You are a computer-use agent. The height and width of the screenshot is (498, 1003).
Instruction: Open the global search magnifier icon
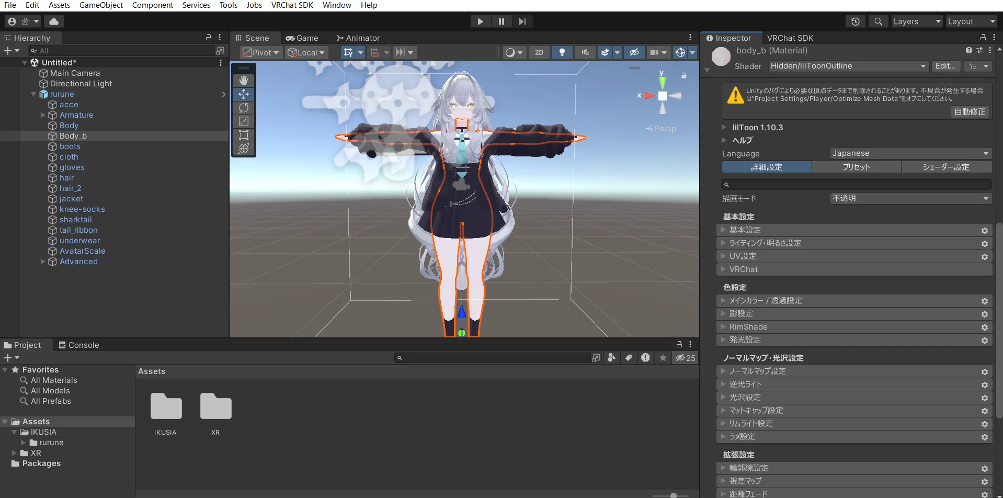(878, 21)
